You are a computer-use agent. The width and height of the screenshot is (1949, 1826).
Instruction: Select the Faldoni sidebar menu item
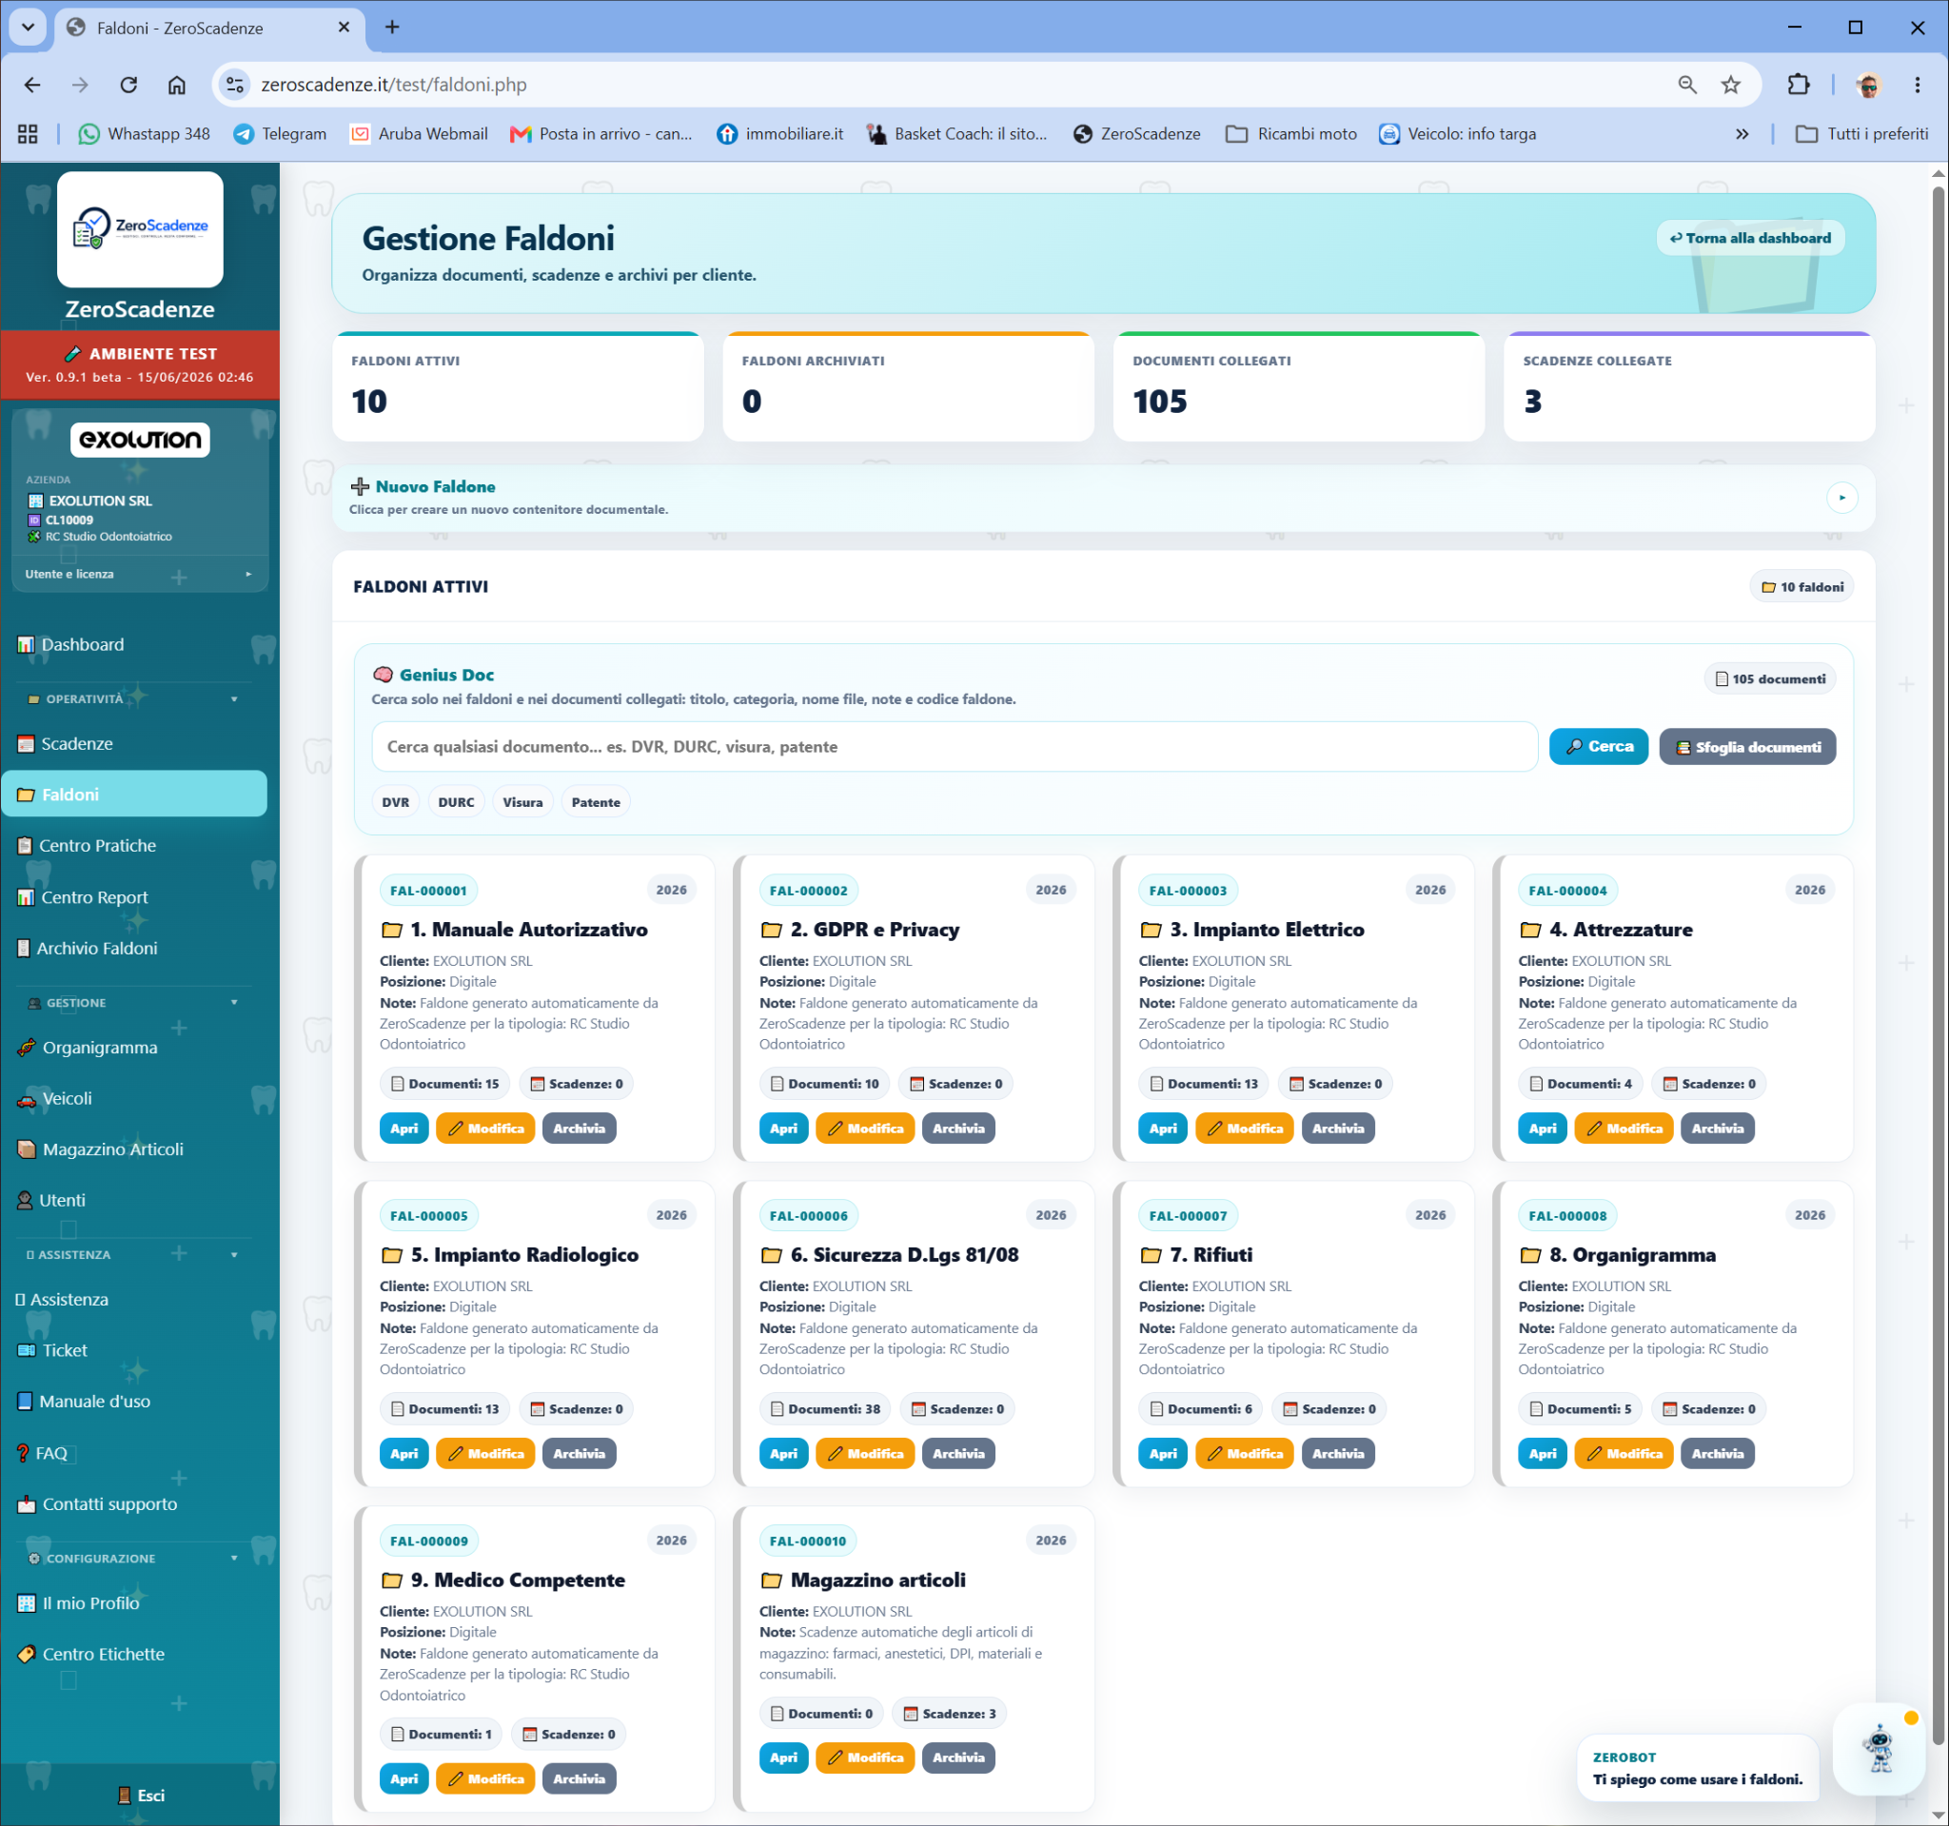[134, 793]
